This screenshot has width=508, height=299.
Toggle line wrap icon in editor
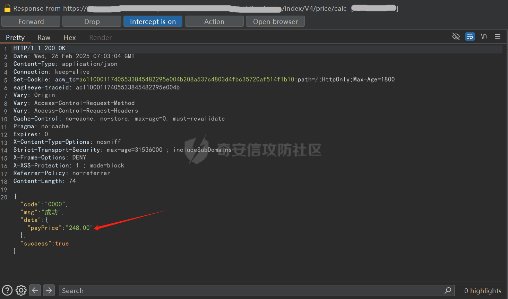[470, 36]
